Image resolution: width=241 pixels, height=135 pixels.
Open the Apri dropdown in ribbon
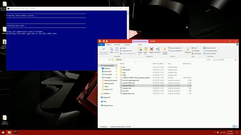coord(195,48)
